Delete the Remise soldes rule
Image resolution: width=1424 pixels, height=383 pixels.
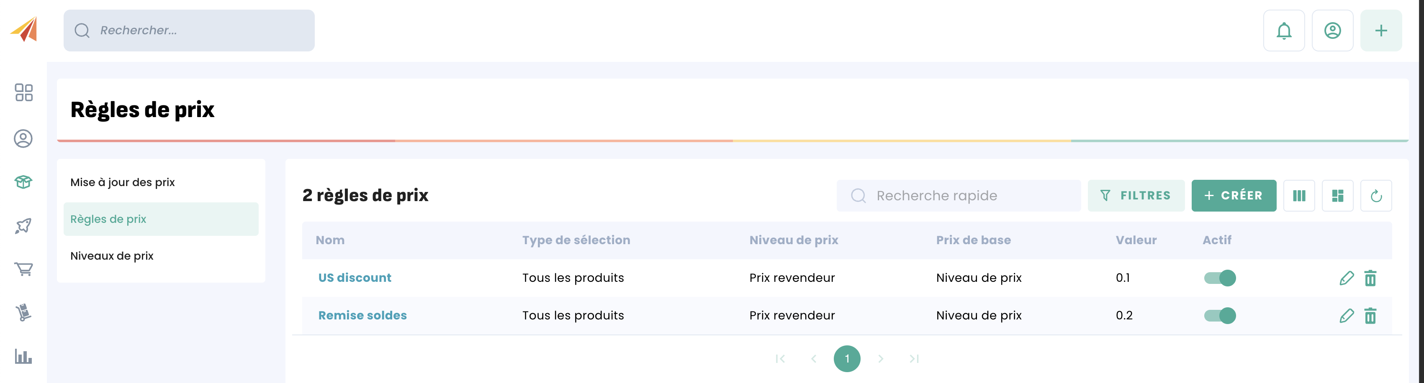click(1370, 316)
